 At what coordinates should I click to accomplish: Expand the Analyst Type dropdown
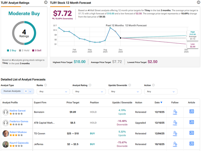[x=30, y=91]
